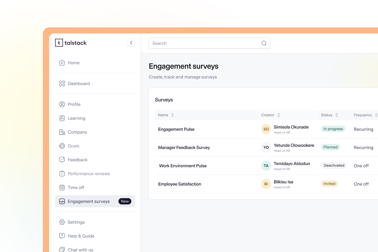Click the name Simisola Okunade
Image resolution: width=378 pixels, height=252 pixels.
pos(291,127)
